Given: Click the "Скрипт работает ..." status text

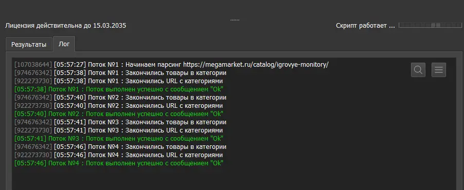Looking at the screenshot, I should point(365,26).
